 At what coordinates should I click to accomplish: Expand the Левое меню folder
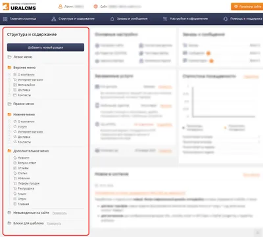tap(9, 57)
